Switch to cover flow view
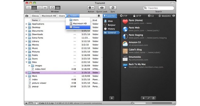Screen dimensions: 200x106 pos(45,8)
